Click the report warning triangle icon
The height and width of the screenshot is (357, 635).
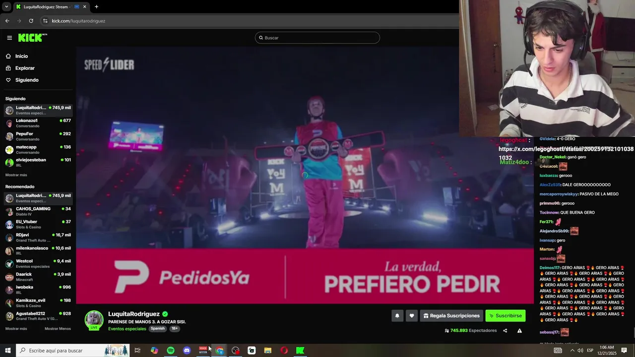click(x=519, y=331)
